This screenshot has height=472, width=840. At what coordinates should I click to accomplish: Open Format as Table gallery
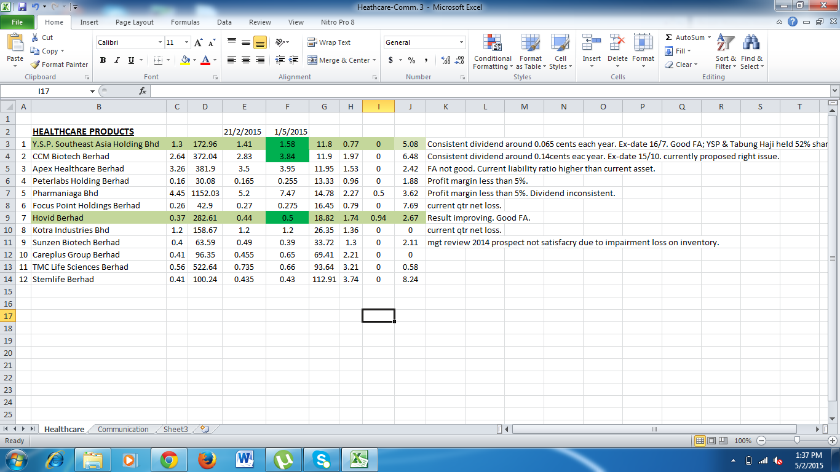[x=530, y=52]
